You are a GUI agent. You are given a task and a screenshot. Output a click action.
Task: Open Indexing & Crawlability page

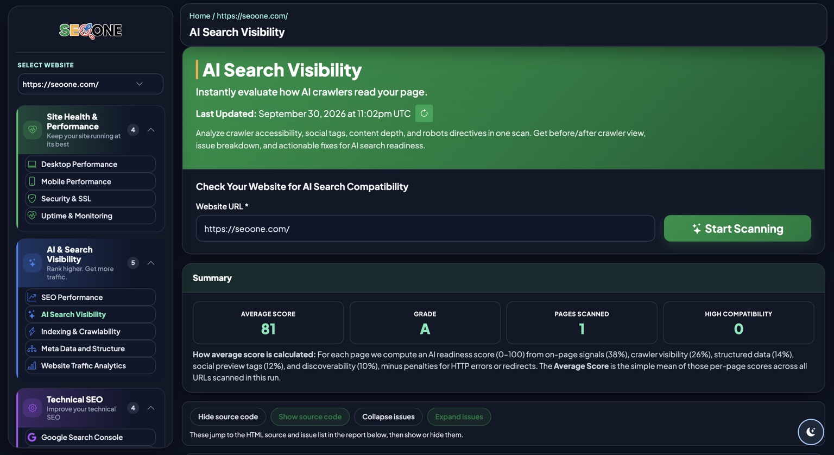tap(90, 331)
